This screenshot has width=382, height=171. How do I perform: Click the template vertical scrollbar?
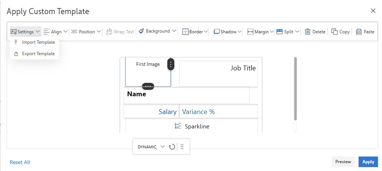(x=295, y=89)
